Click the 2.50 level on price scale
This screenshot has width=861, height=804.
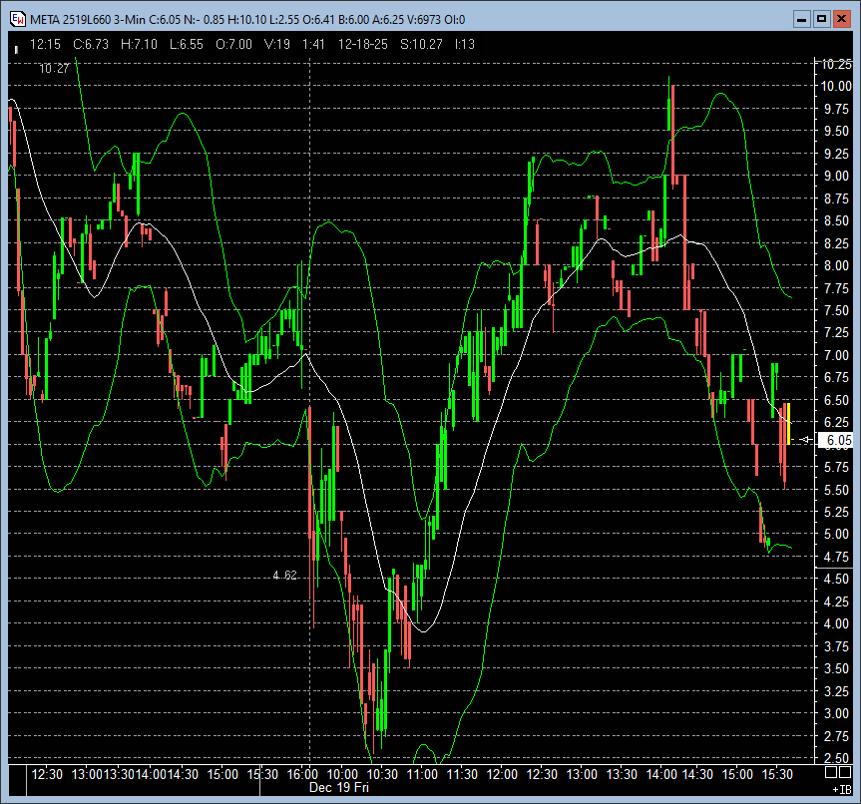[x=836, y=758]
